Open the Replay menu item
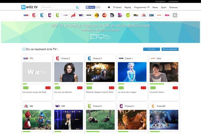201x134 pixels. point(128,7)
